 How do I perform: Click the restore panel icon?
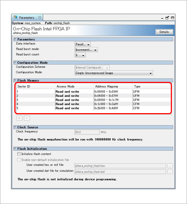tap(167, 18)
